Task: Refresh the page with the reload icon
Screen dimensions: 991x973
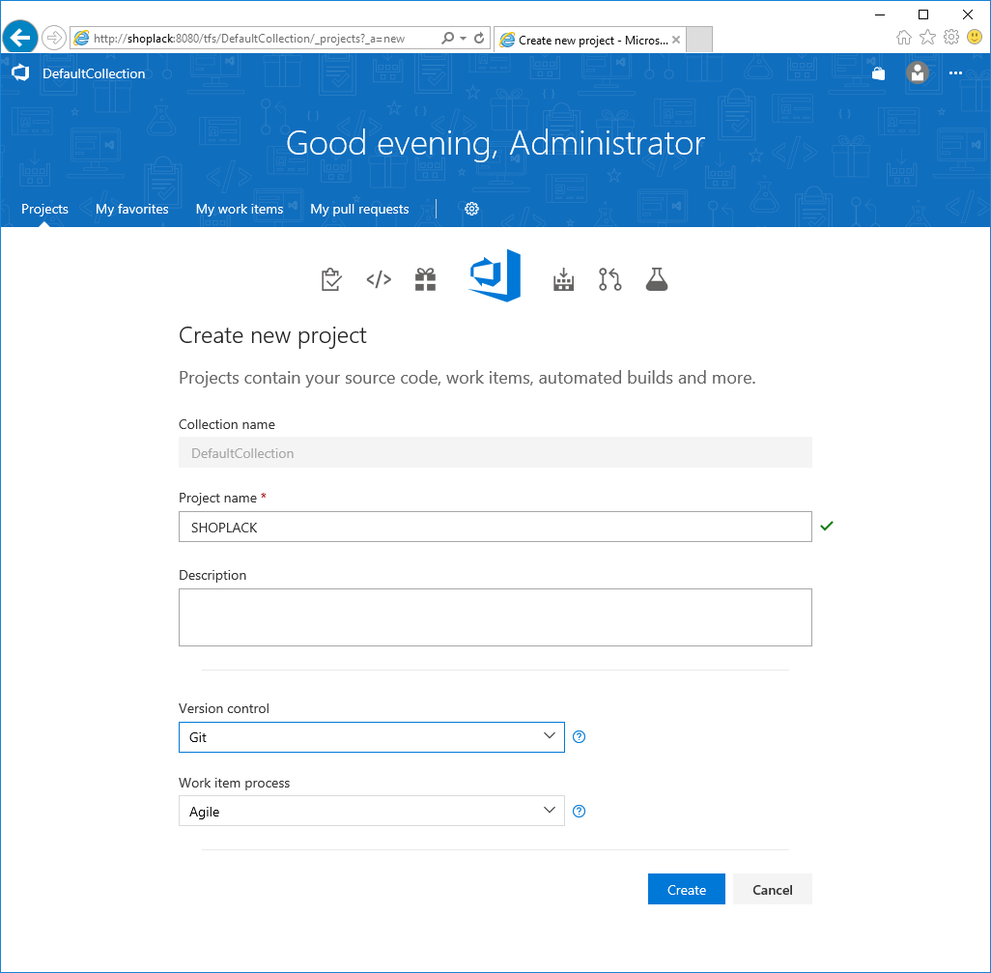Action: pyautogui.click(x=479, y=39)
